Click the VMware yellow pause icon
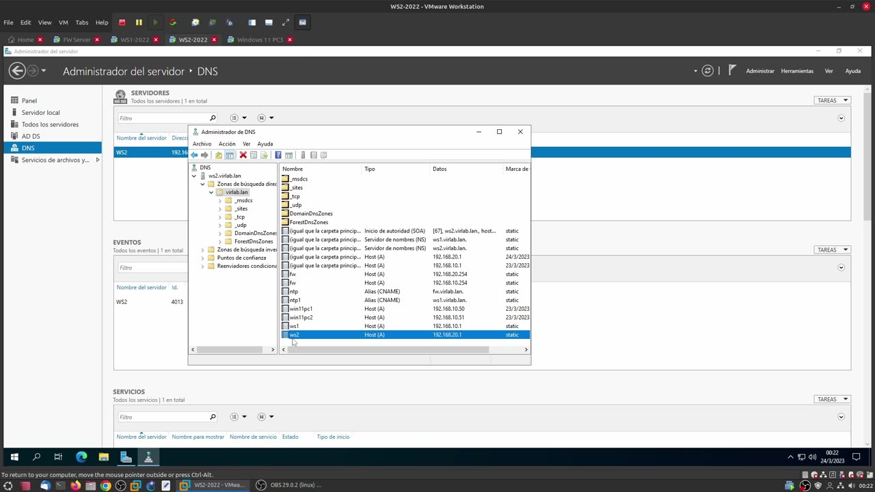This screenshot has height=492, width=875. [139, 22]
